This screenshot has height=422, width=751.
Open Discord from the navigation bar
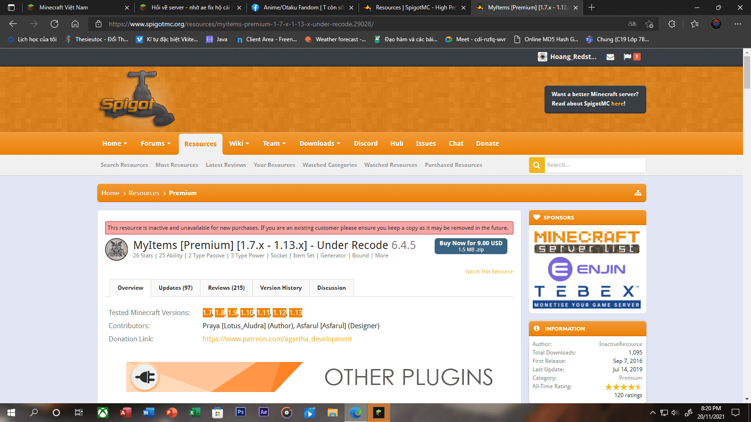click(x=366, y=143)
